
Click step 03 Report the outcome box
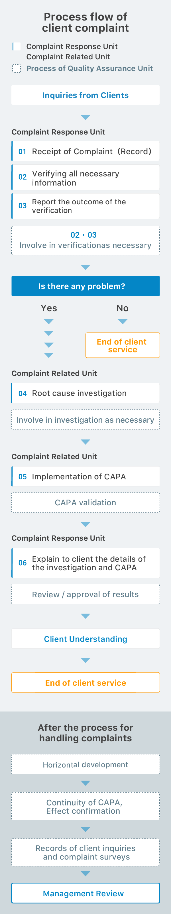(85, 206)
